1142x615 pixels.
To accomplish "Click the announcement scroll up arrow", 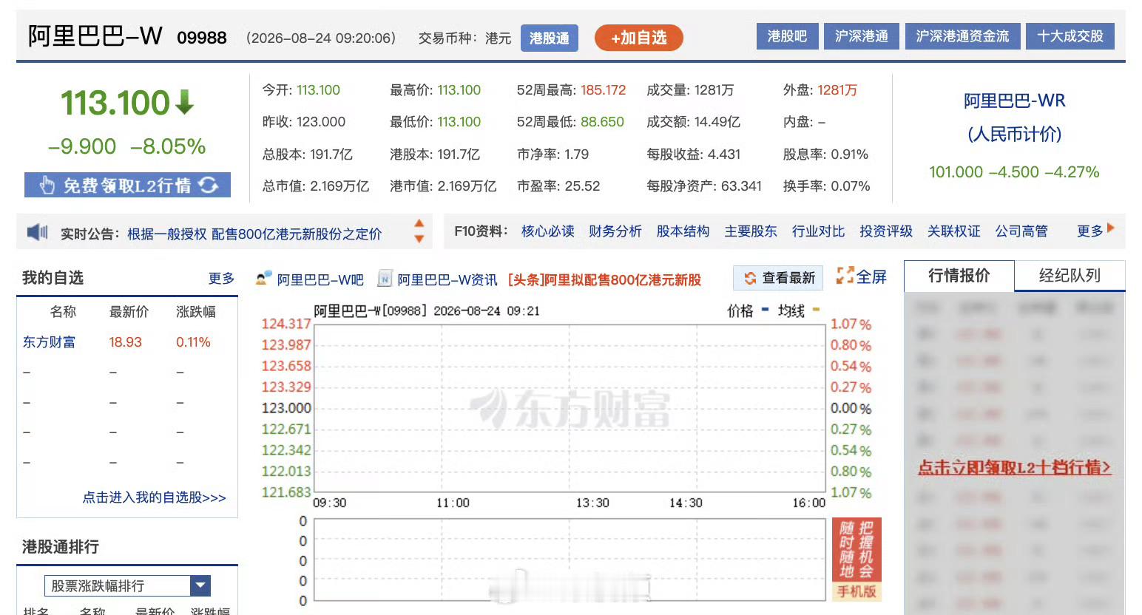I will coord(419,223).
